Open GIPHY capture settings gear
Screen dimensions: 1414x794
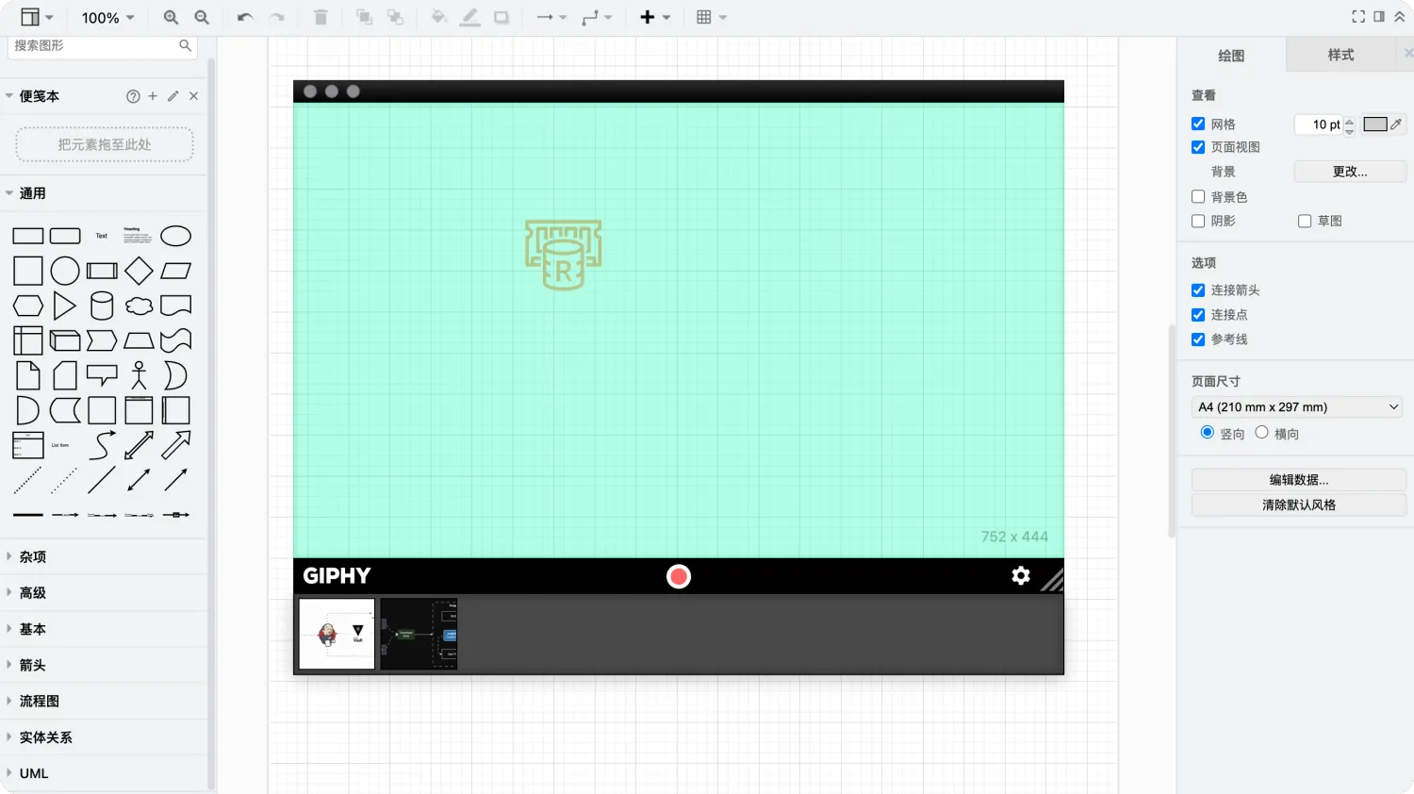point(1020,575)
